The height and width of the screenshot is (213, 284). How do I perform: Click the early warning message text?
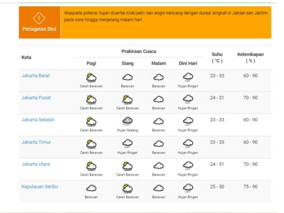click(x=166, y=16)
